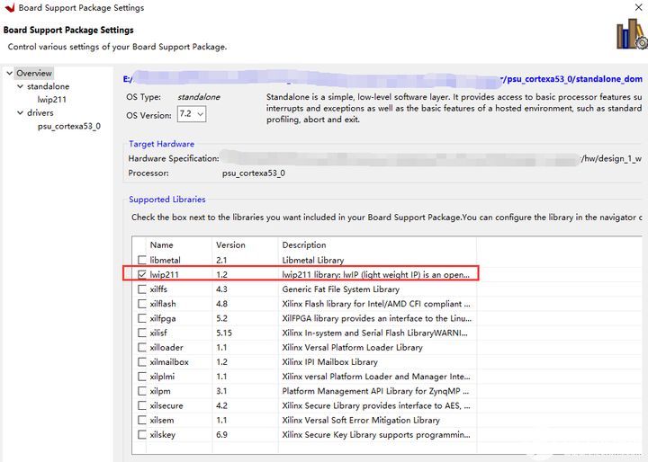Collapse the Overview tree node
Viewport: 648px width, 462px height.
pyautogui.click(x=9, y=73)
